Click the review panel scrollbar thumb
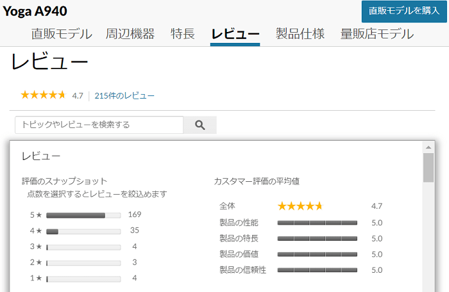This screenshot has height=292, width=449. [428, 168]
